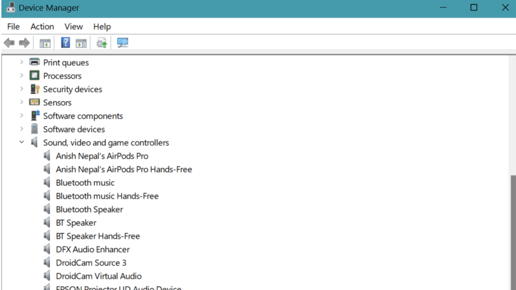This screenshot has width=516, height=290.
Task: Click the Sound, video and game controllers speaker icon
Action: pos(34,142)
